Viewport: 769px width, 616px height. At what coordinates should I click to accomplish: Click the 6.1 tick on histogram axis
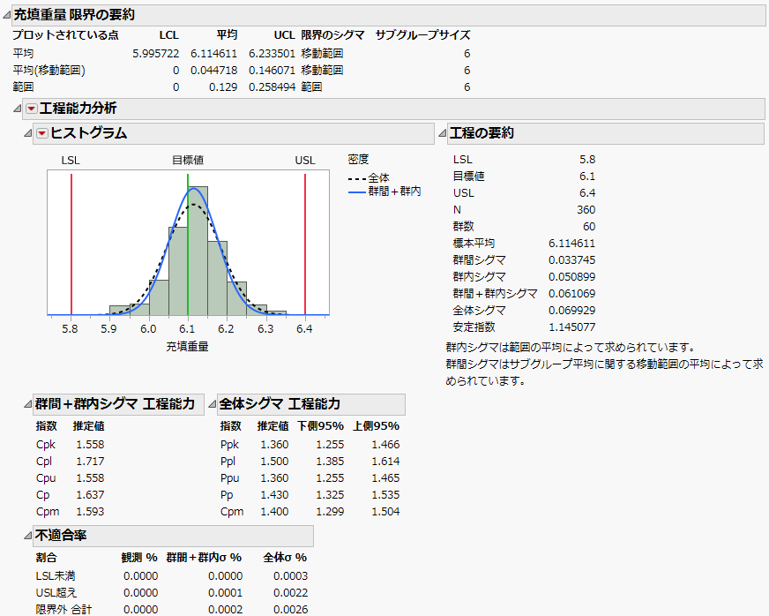click(187, 329)
